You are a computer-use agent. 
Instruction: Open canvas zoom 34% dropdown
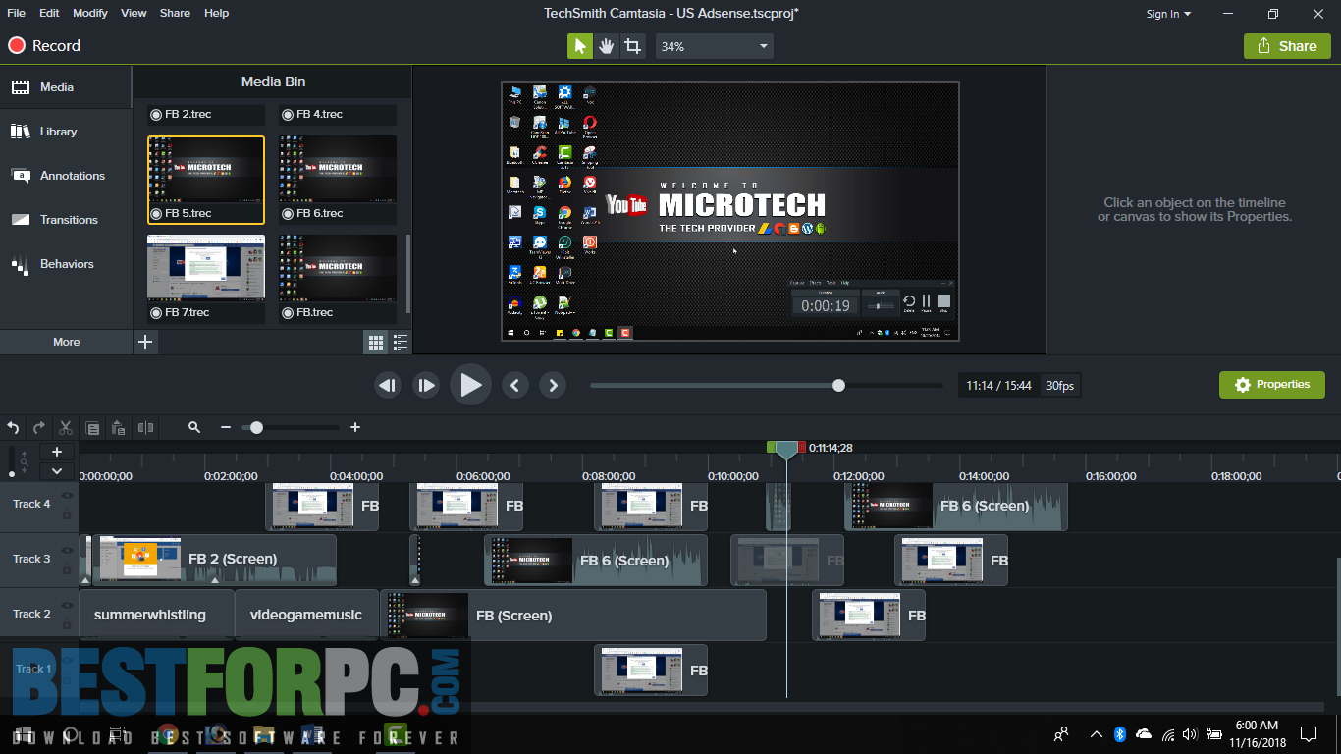tap(715, 46)
